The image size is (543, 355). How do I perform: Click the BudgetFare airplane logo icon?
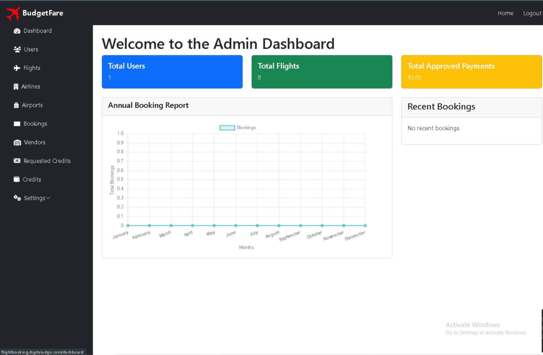coord(13,13)
